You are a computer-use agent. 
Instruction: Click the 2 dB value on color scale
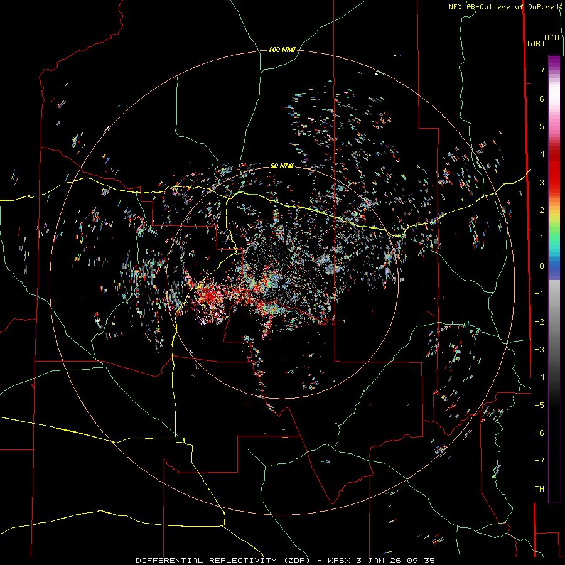pos(542,210)
